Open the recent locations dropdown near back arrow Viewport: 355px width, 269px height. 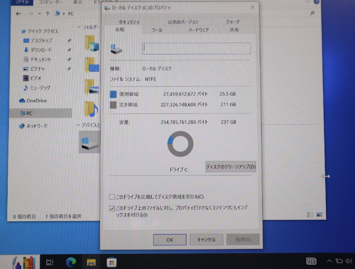coord(39,14)
